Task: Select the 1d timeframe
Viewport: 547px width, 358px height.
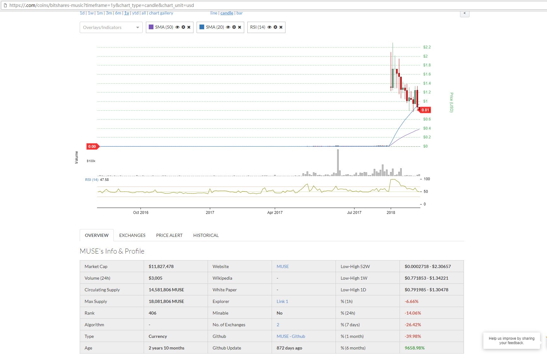Action: (x=82, y=13)
